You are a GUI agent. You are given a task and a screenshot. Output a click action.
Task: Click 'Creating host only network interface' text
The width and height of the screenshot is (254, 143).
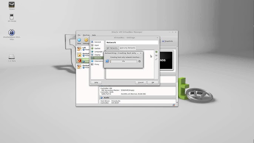click(x=126, y=57)
